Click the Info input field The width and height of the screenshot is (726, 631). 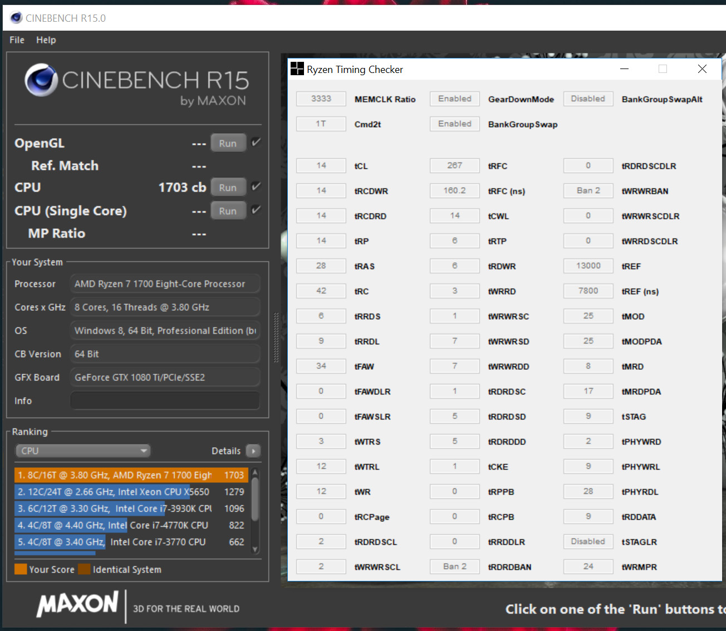tap(165, 400)
